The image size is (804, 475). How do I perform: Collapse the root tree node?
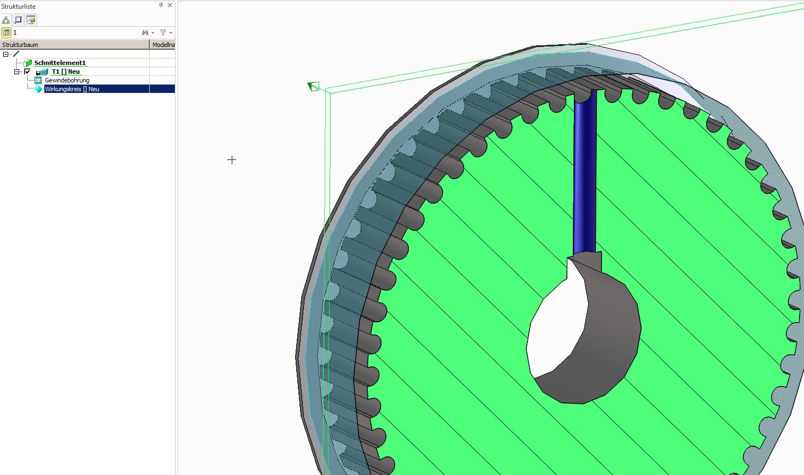point(5,54)
